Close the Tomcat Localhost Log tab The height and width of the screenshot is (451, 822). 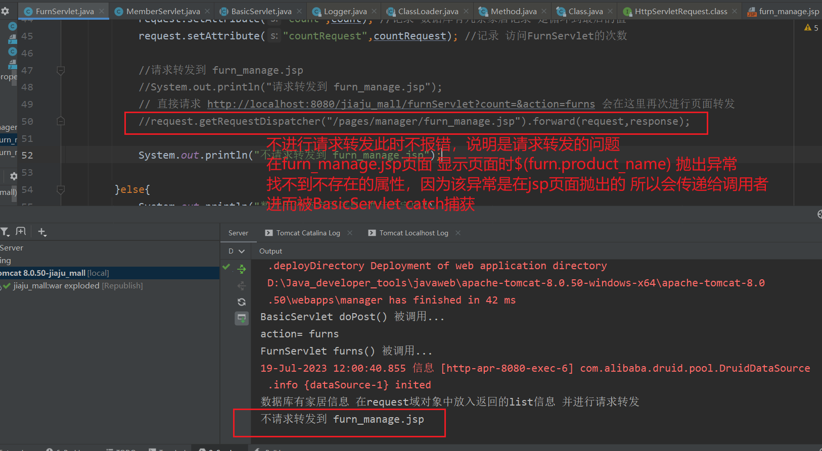click(458, 233)
